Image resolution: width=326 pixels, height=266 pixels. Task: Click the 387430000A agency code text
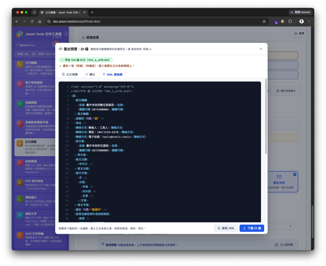coord(100,109)
